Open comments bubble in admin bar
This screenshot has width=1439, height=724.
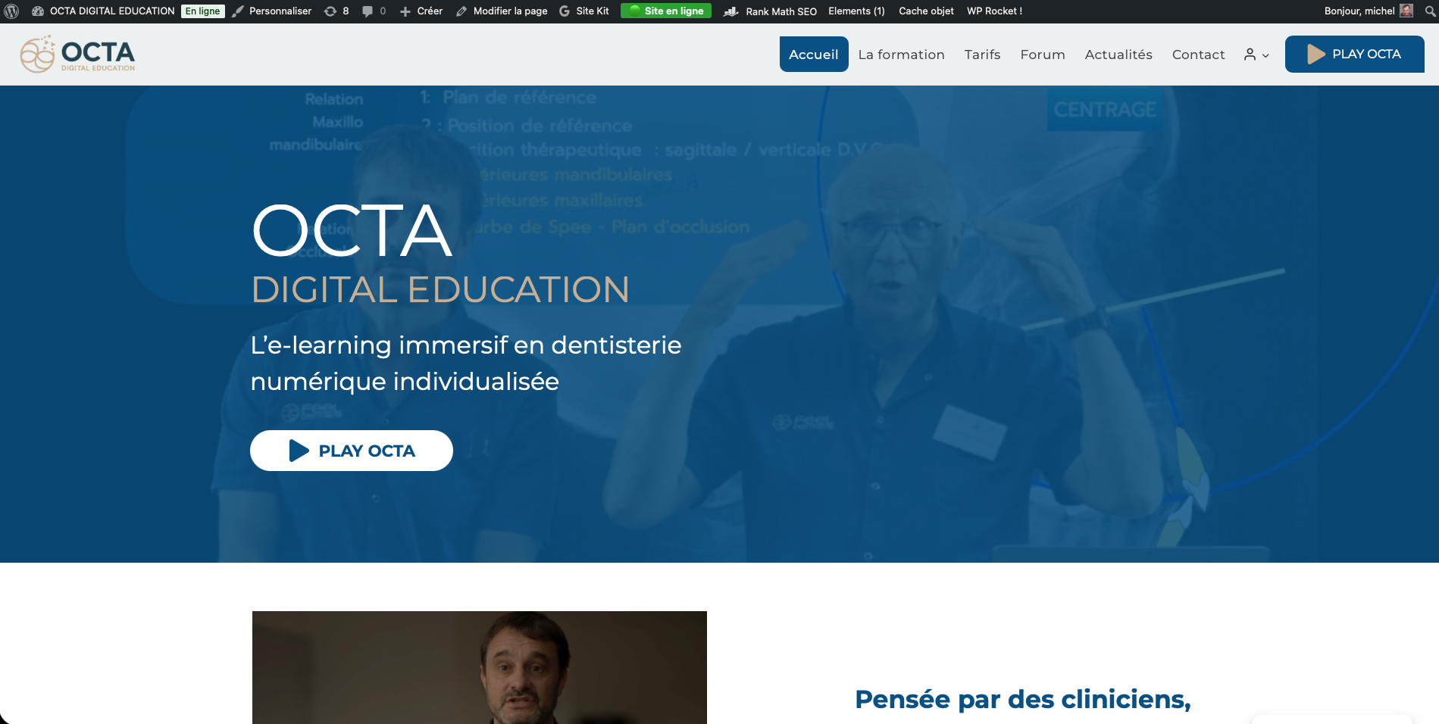point(374,11)
